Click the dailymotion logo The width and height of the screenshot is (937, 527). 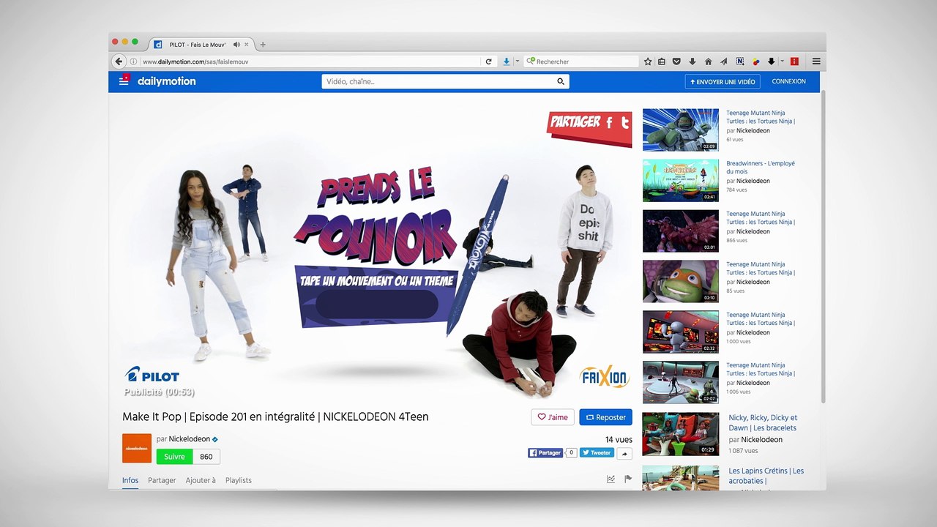coord(167,81)
